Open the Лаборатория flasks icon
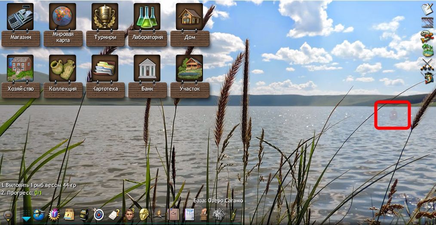The height and width of the screenshot is (225, 436). coord(147,16)
